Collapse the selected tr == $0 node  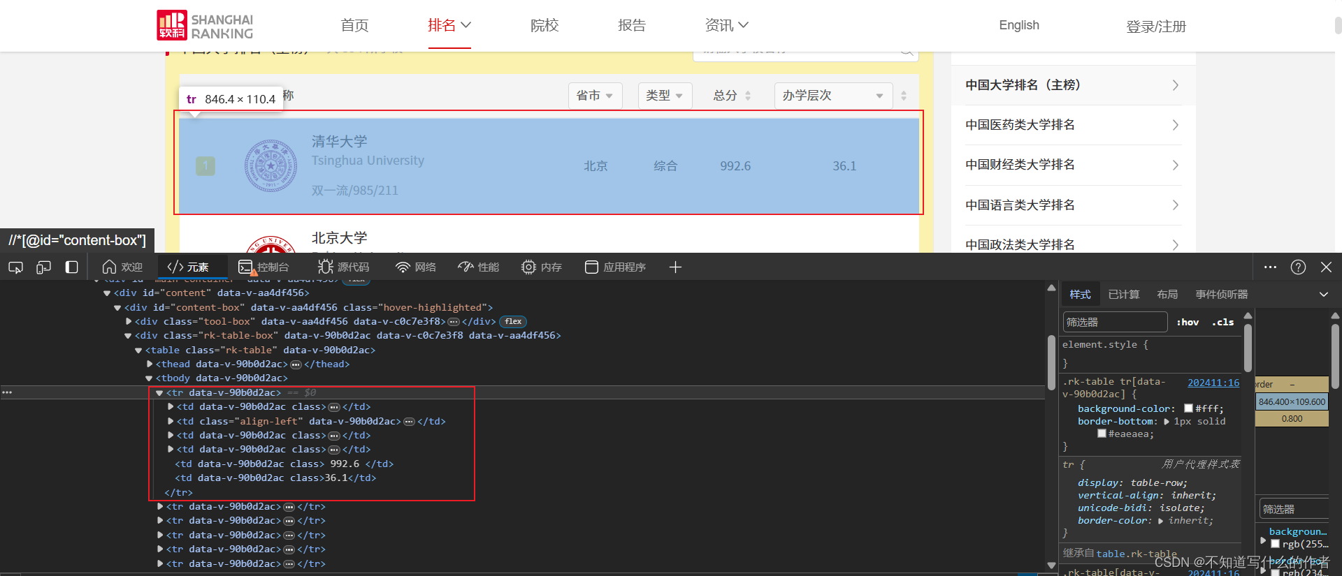click(159, 393)
